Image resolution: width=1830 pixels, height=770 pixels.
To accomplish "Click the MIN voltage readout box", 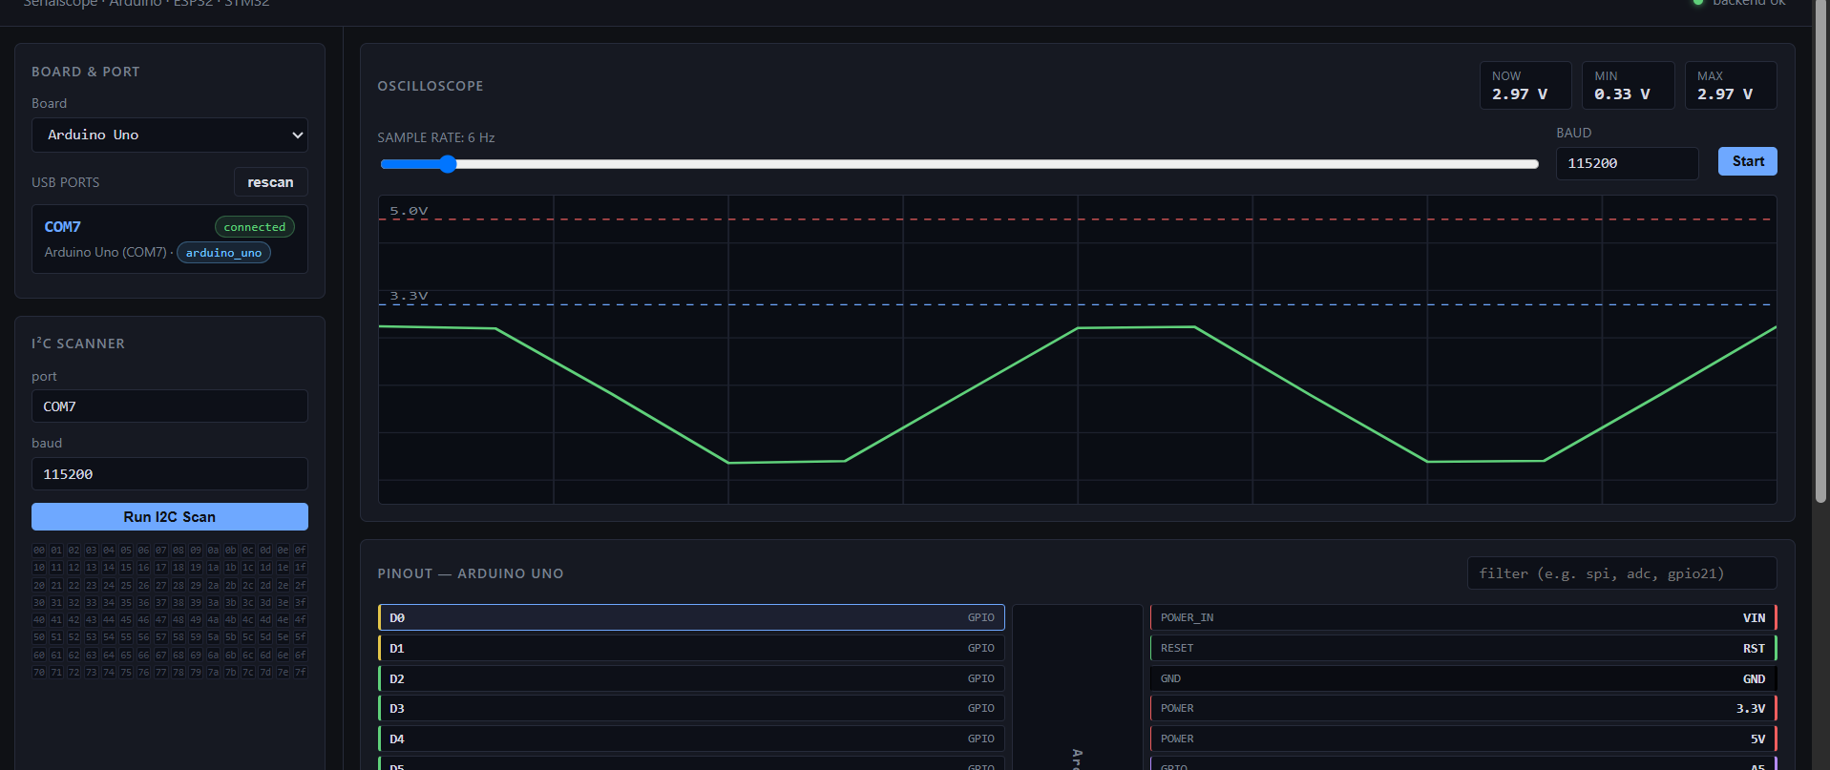I will click(1629, 86).
